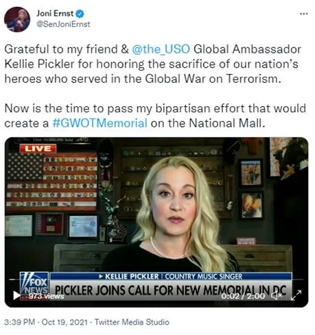This screenshot has height=335, width=315.
Task: Open the 3:39 PM timestamp link
Action: 20,322
